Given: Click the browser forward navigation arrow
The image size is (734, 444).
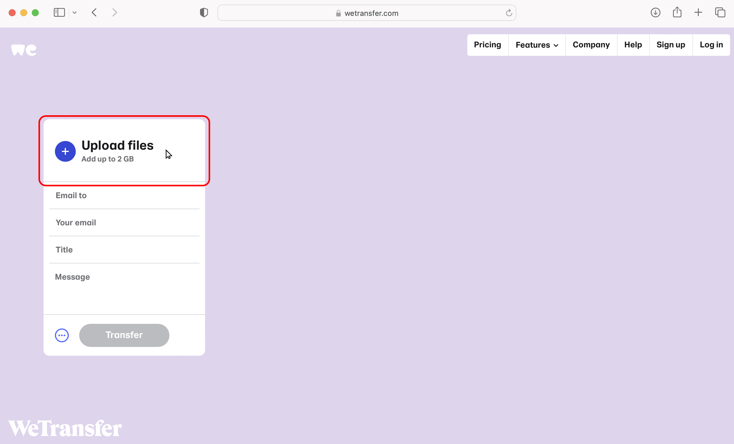Looking at the screenshot, I should [x=115, y=13].
